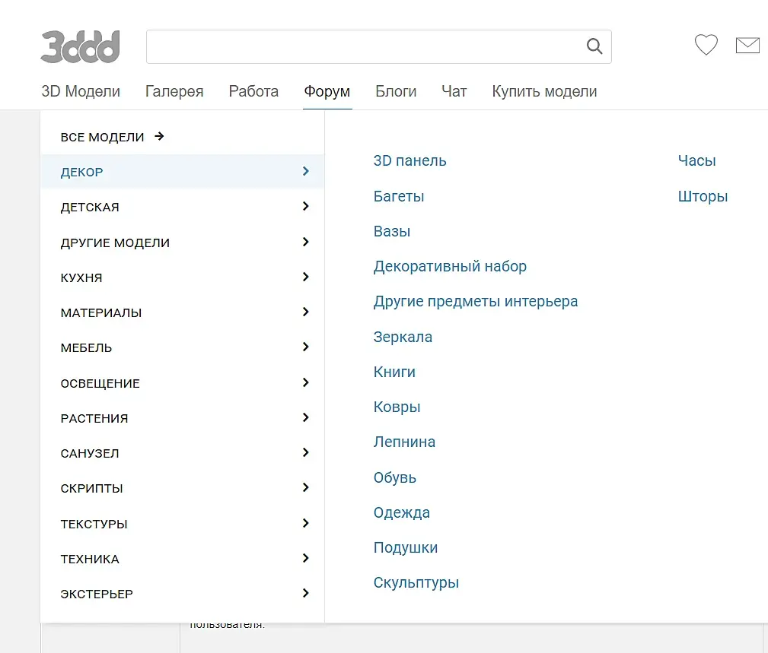
Task: Open favorites via the heart icon
Action: (706, 46)
